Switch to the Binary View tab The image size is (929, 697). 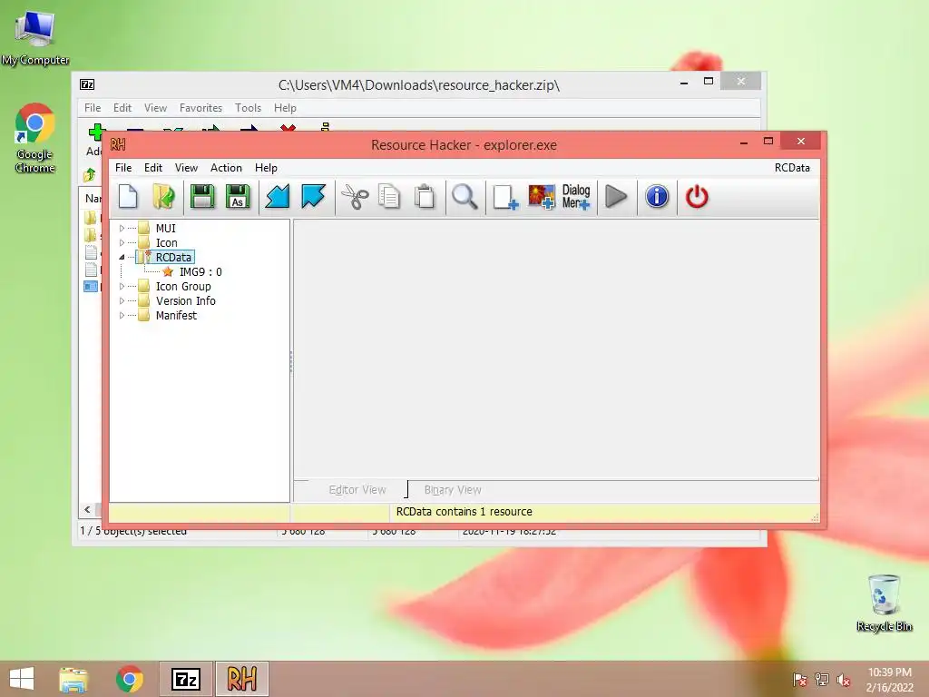click(x=453, y=489)
